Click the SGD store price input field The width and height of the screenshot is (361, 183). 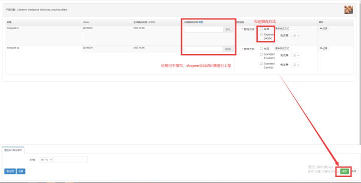(203, 49)
